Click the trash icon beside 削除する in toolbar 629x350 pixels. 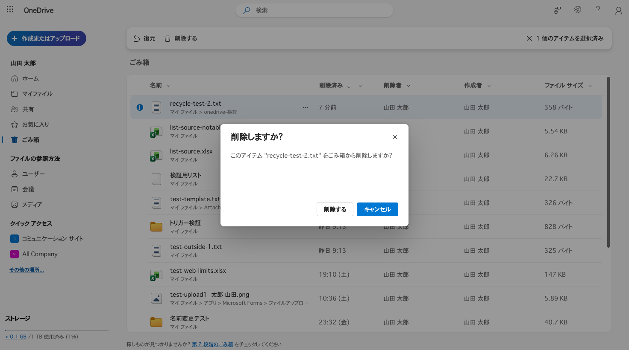pyautogui.click(x=168, y=38)
